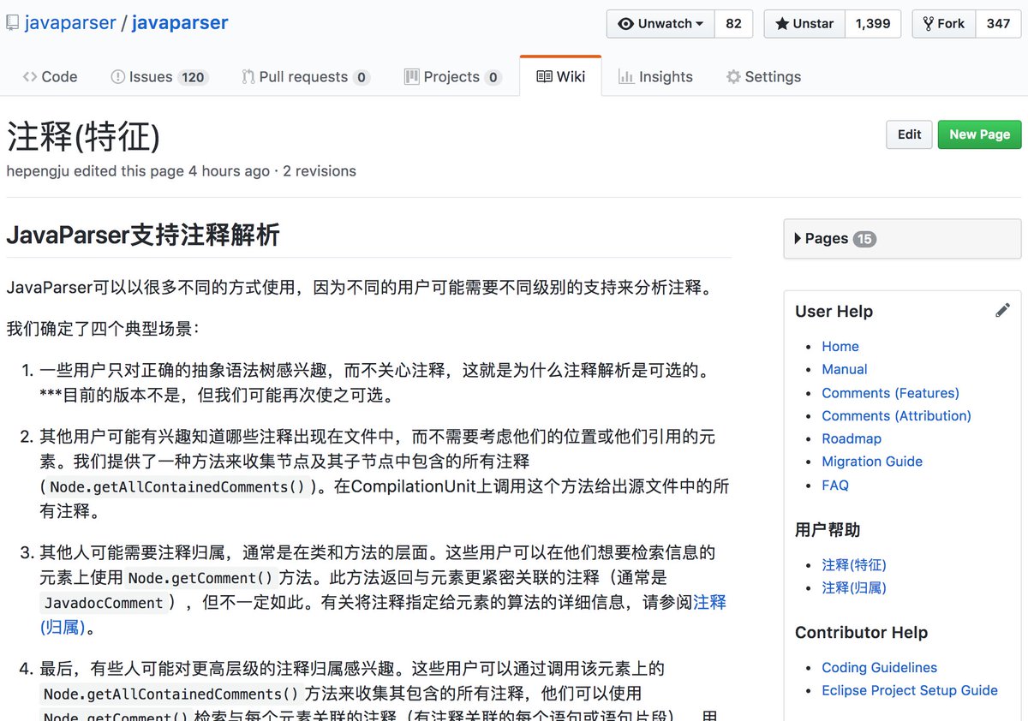Image resolution: width=1028 pixels, height=721 pixels.
Task: Select the Wiki tab
Action: (561, 77)
